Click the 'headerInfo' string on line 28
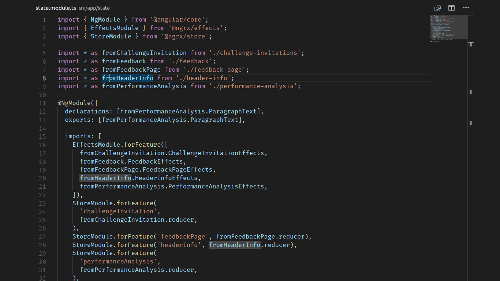This screenshot has width=500, height=281. (x=179, y=245)
